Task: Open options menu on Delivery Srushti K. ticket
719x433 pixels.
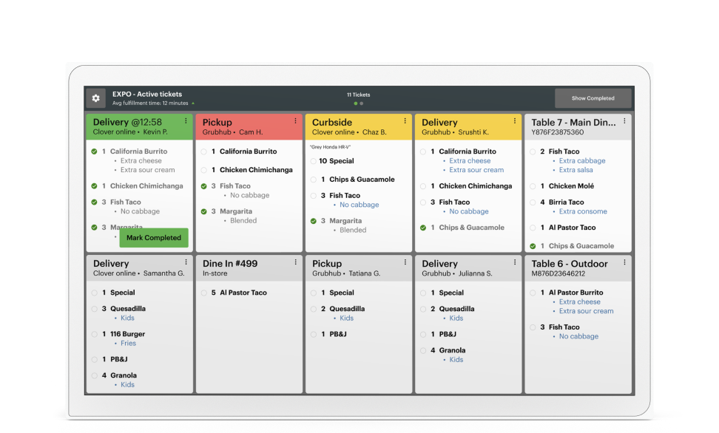Action: pyautogui.click(x=514, y=121)
